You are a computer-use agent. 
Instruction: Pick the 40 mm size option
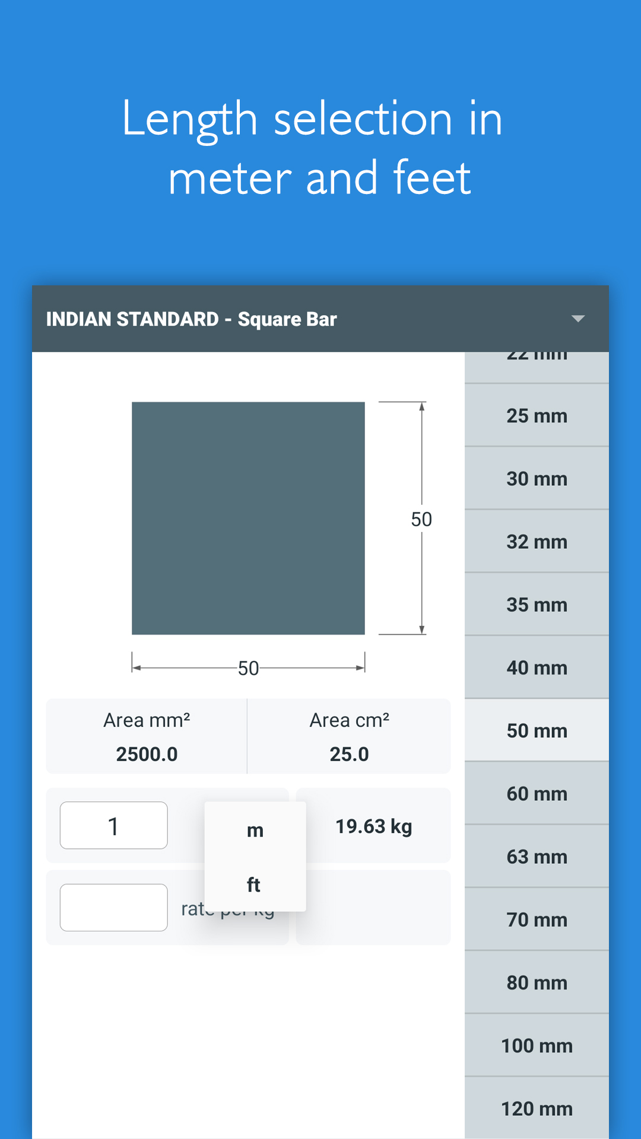tap(536, 667)
